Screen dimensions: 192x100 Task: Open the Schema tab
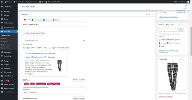click(x=46, y=20)
